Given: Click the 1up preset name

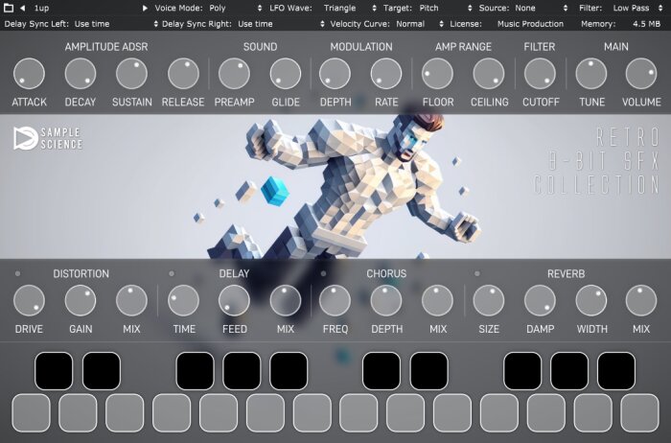Looking at the screenshot, I should pos(41,8).
